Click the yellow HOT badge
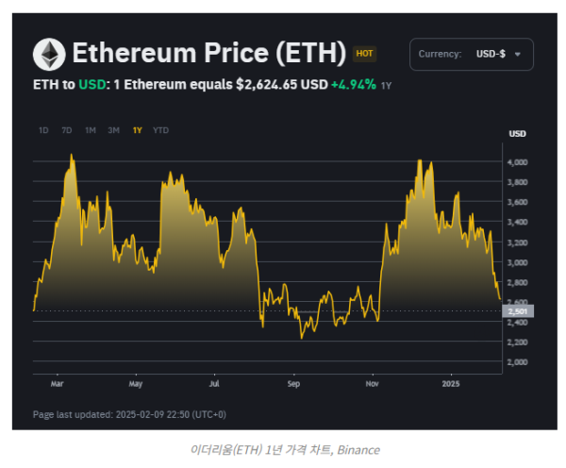Image resolution: width=566 pixels, height=468 pixels. point(365,55)
